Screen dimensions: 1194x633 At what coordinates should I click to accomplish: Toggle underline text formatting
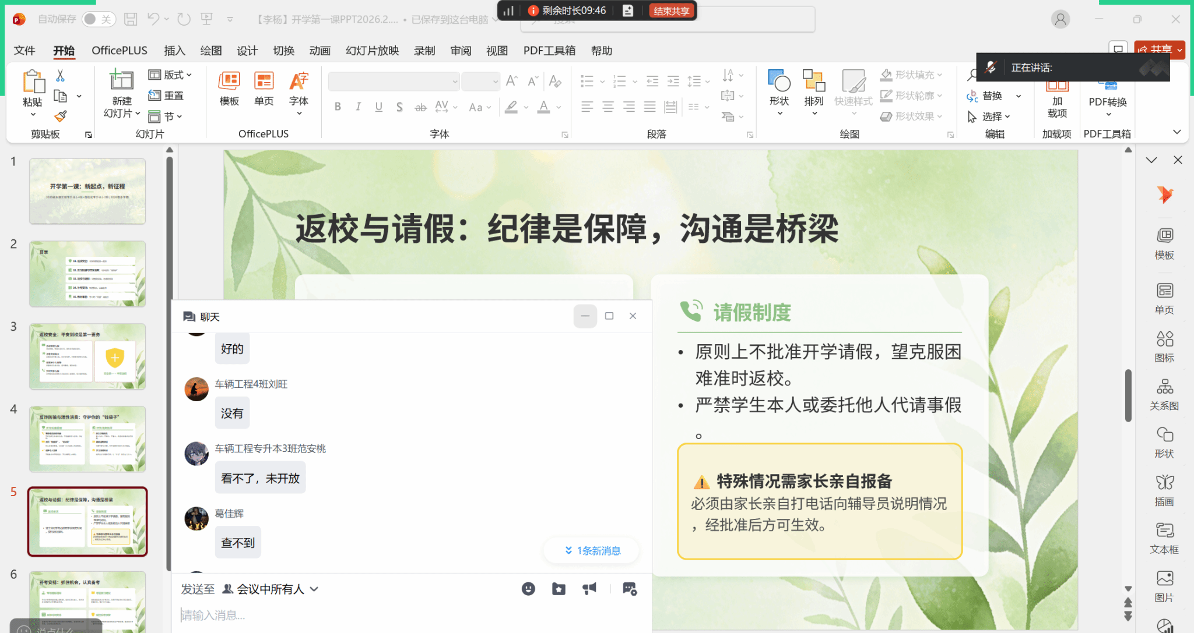(x=379, y=107)
